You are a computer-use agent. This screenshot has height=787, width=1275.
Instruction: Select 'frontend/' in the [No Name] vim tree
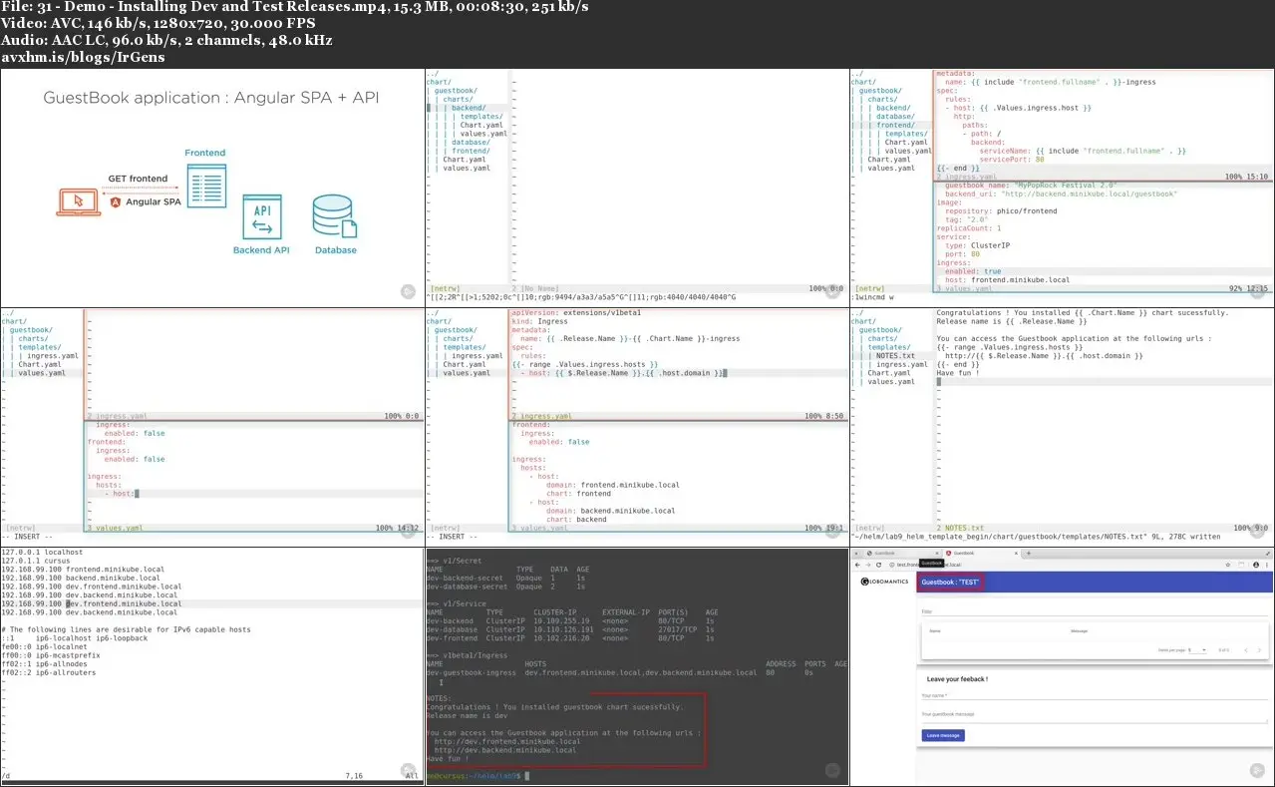[x=471, y=151]
